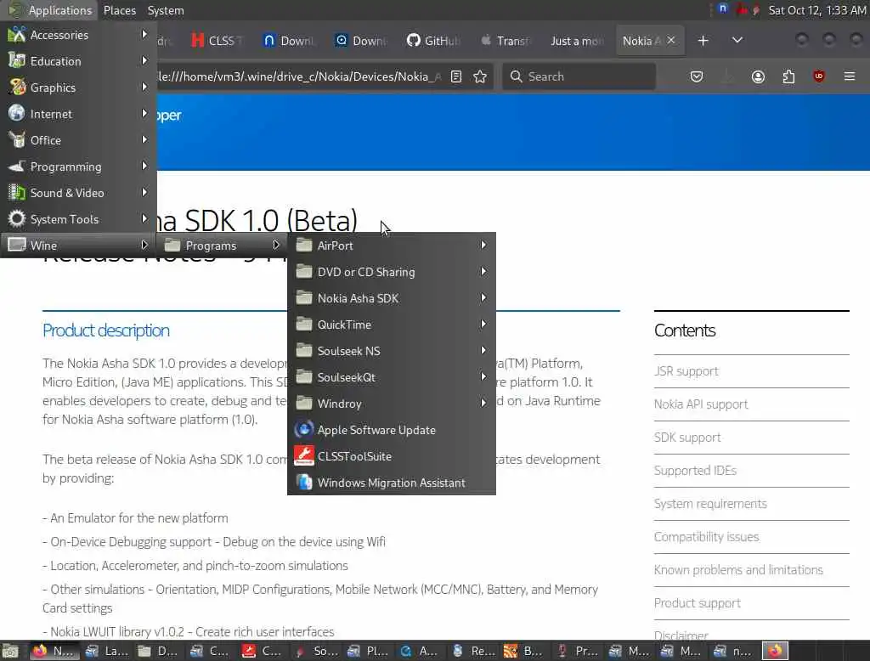Viewport: 870px width, 661px height.
Task: Click the Internet globe icon
Action: [17, 113]
